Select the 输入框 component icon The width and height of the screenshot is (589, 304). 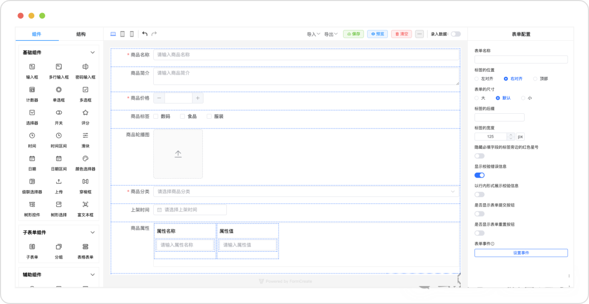(32, 66)
